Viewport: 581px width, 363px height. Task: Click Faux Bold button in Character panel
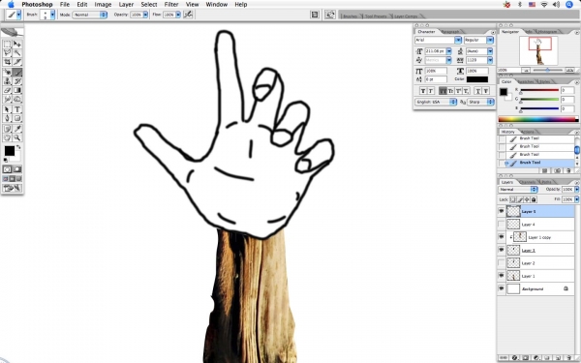[423, 91]
